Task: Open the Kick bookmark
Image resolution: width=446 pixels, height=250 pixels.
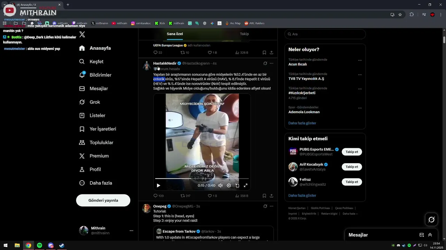Action: (160, 23)
